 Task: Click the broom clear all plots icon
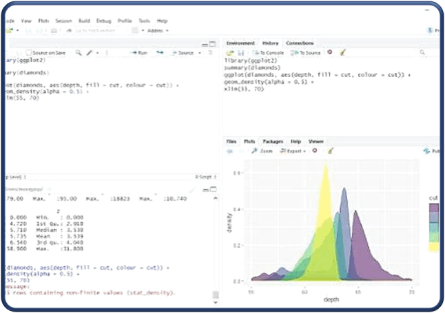tap(331, 151)
